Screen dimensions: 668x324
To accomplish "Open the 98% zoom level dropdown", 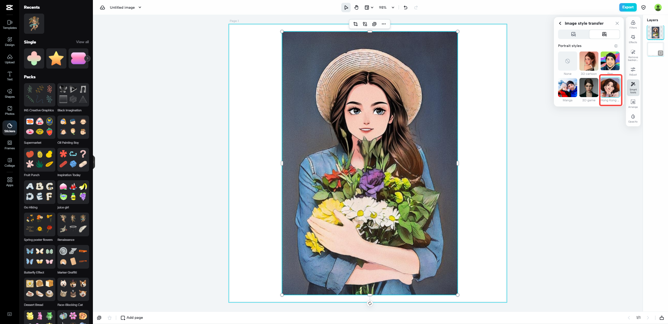I will pos(387,7).
